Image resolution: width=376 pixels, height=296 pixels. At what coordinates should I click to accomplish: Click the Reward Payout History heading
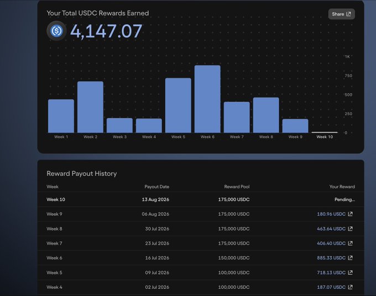[82, 174]
